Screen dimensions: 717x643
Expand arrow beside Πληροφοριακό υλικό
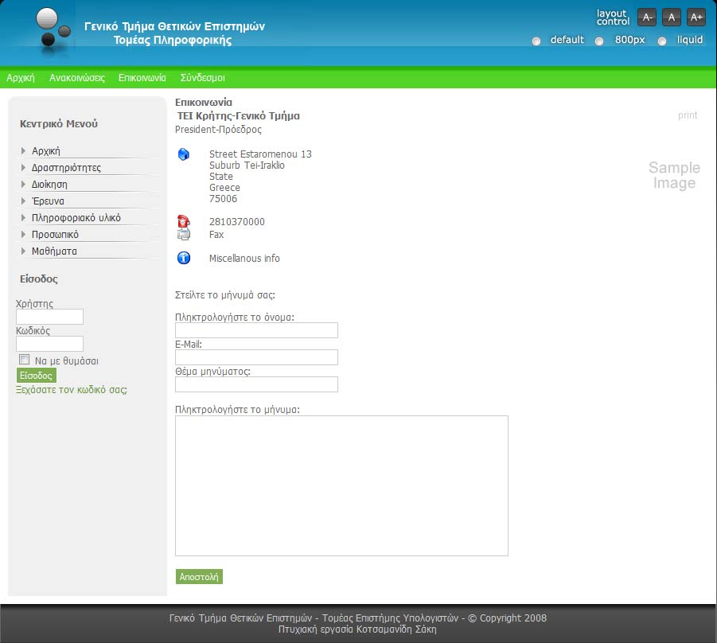[23, 217]
